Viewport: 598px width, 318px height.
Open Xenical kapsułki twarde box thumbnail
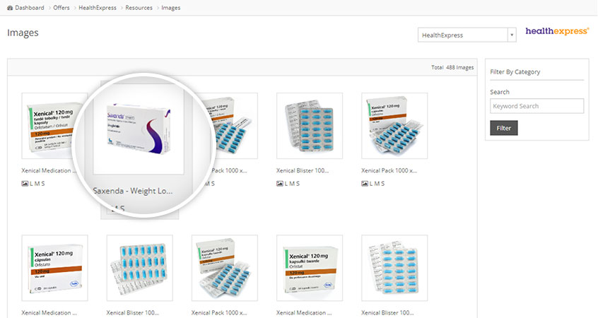(x=310, y=268)
